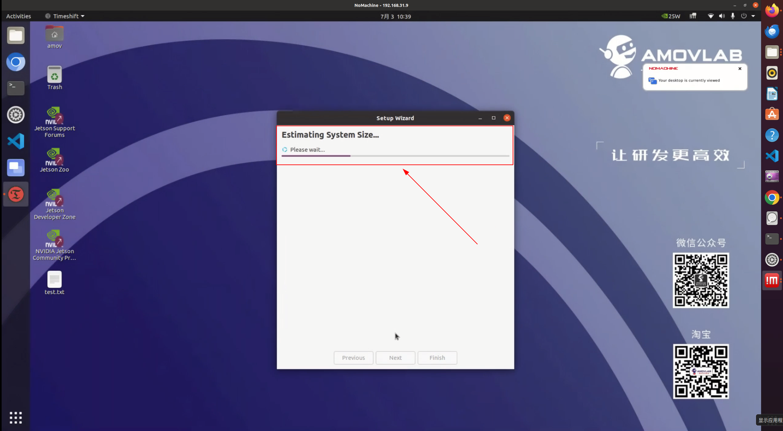Open the power icon in the top bar

coord(744,16)
